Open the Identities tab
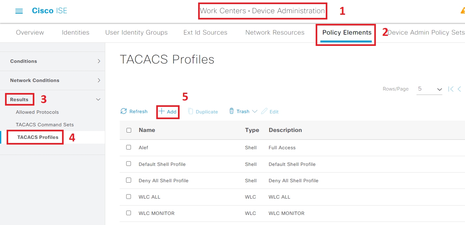 76,32
